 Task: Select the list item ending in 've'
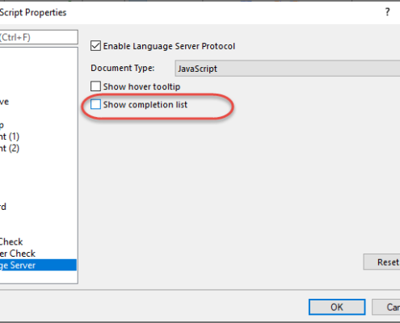(x=5, y=102)
